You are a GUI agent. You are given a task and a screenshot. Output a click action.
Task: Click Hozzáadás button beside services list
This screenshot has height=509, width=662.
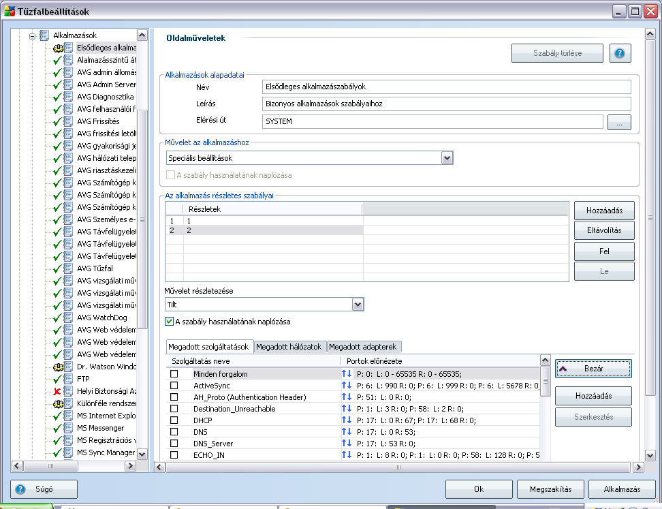click(593, 396)
